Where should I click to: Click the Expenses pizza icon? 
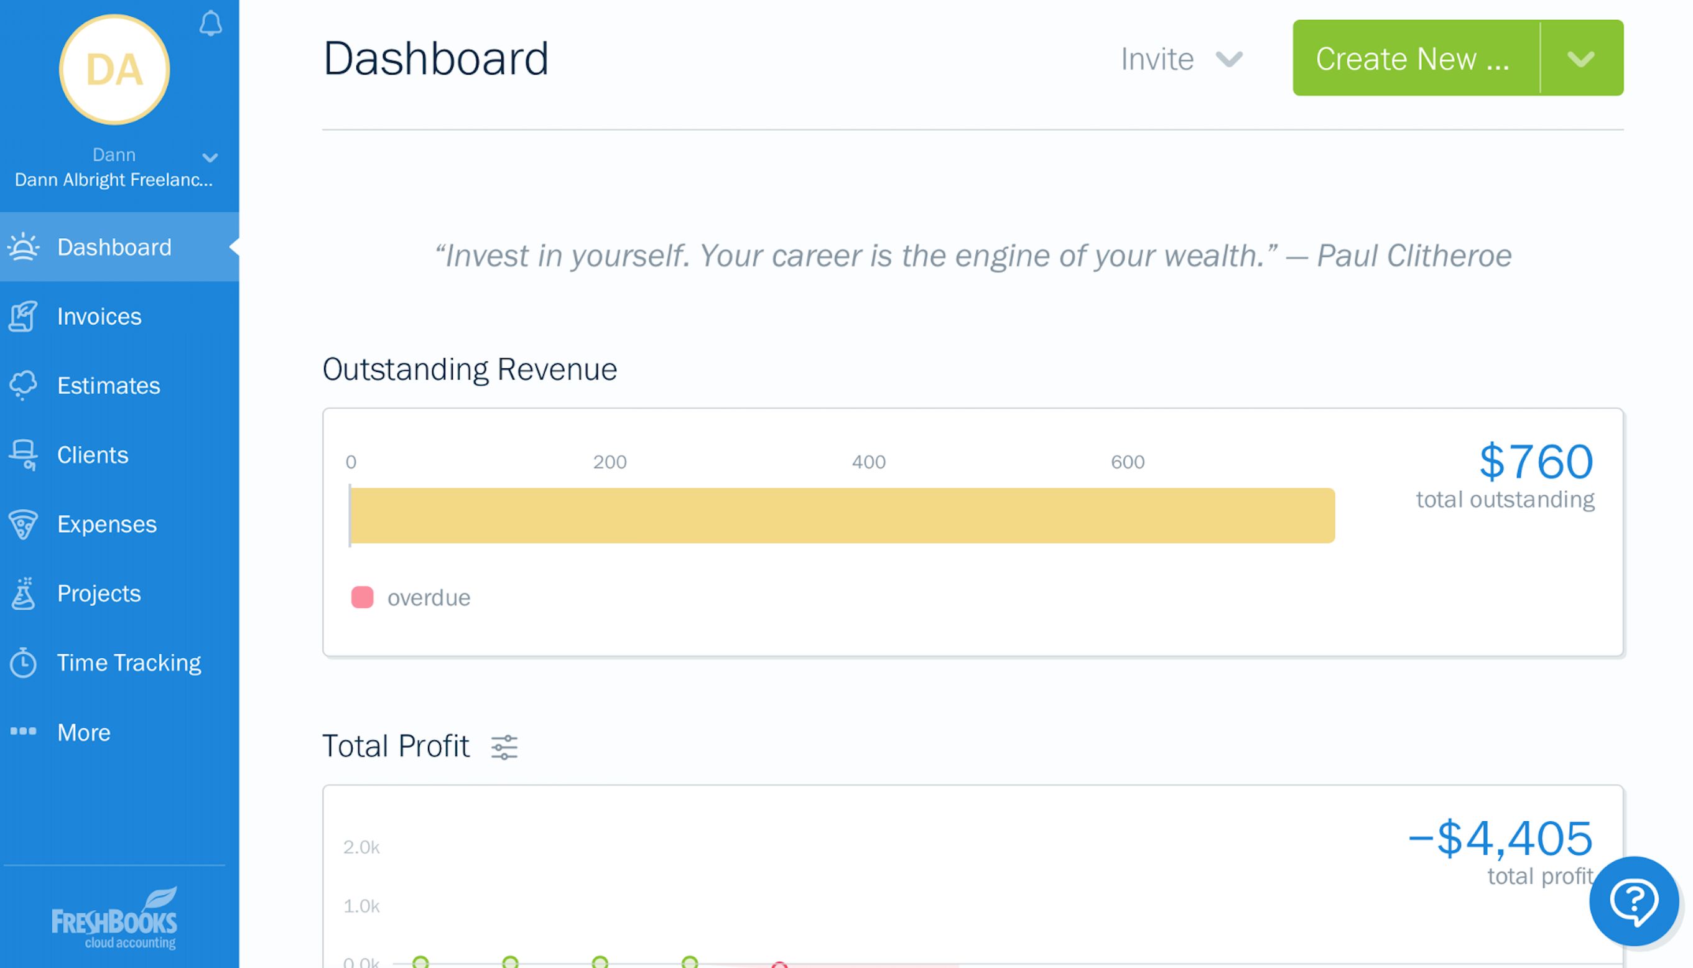23,524
